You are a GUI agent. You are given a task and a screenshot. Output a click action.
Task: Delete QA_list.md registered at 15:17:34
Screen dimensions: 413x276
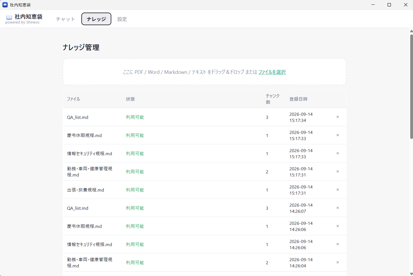338,117
